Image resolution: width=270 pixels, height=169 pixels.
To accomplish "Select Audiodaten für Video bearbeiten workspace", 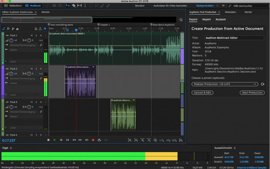I will pyautogui.click(x=170, y=6).
